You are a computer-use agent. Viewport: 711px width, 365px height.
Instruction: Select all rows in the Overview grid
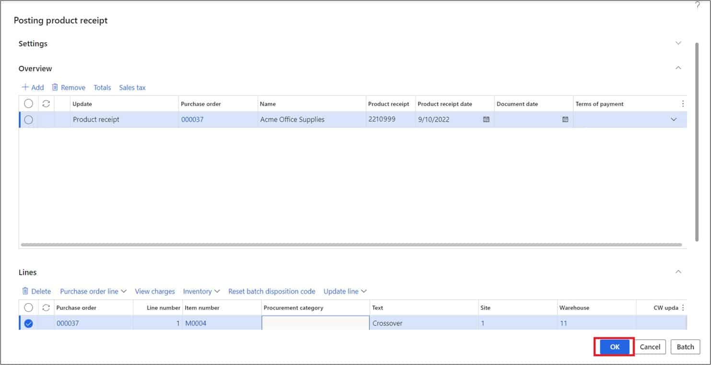pyautogui.click(x=28, y=103)
